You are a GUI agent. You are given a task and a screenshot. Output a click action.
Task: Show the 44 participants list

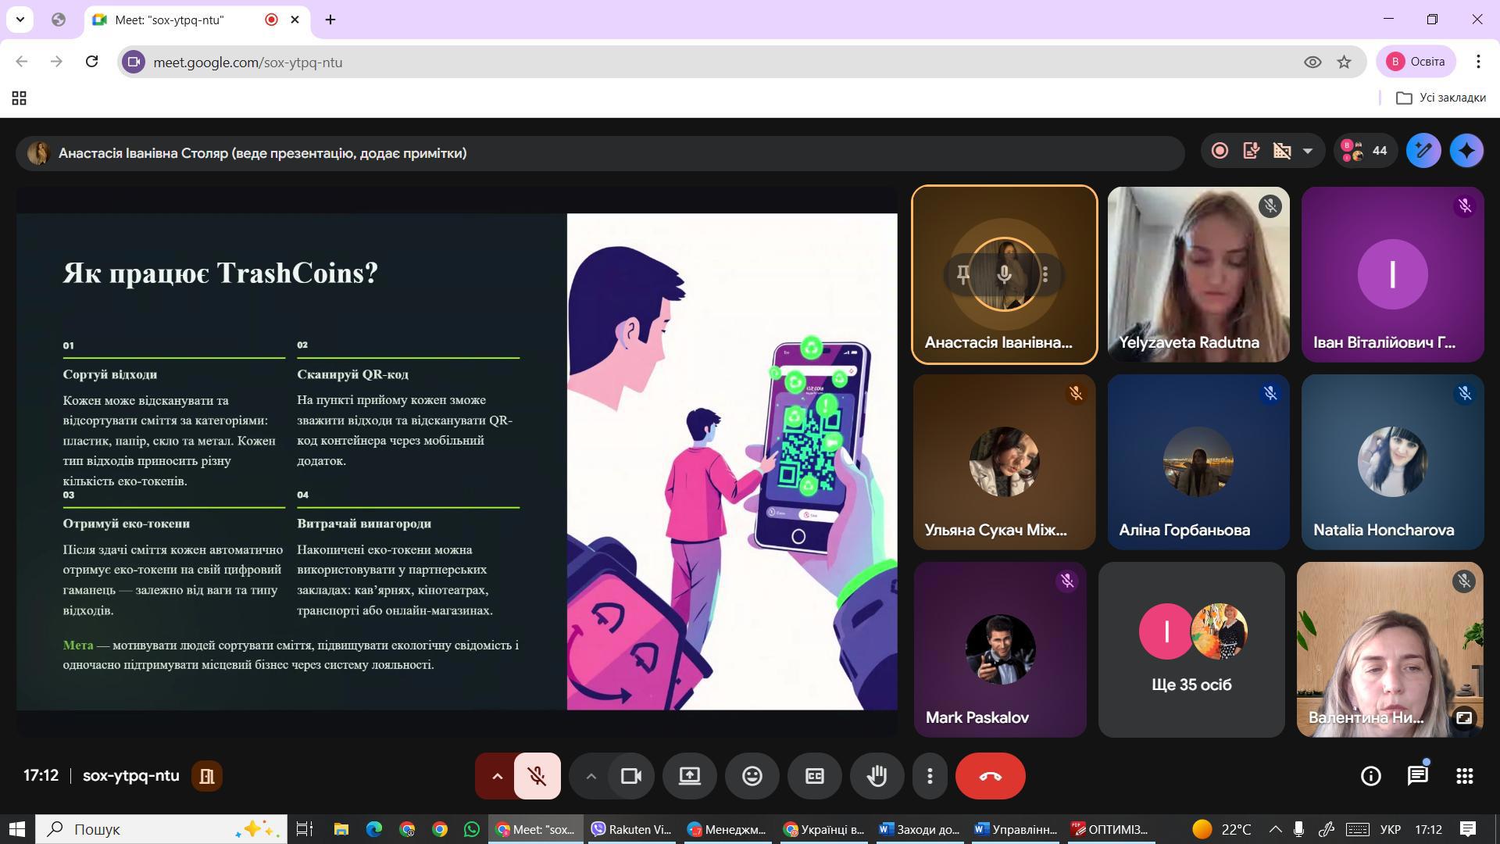1364,151
